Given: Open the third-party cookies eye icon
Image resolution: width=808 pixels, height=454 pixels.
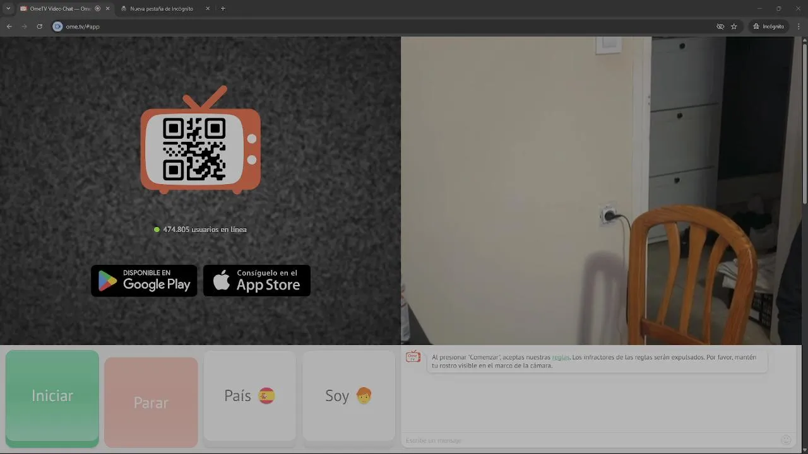Looking at the screenshot, I should (x=720, y=26).
